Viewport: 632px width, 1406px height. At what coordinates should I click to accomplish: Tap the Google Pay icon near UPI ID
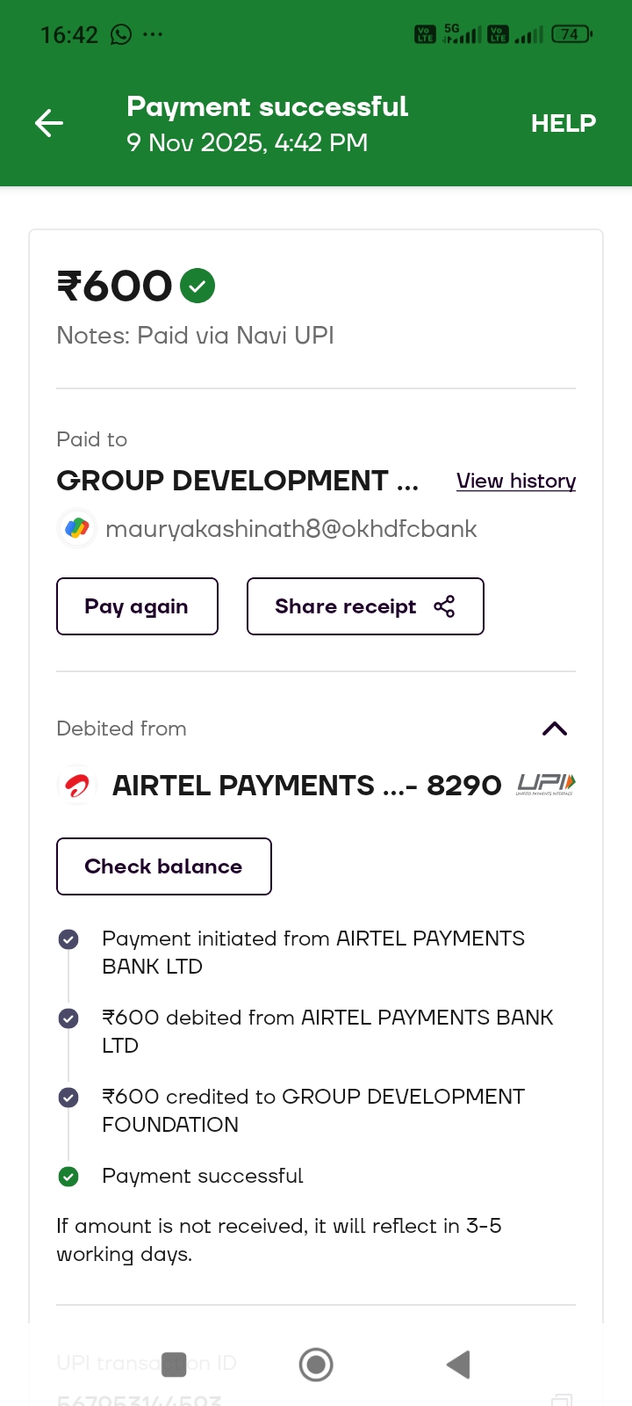pos(77,528)
